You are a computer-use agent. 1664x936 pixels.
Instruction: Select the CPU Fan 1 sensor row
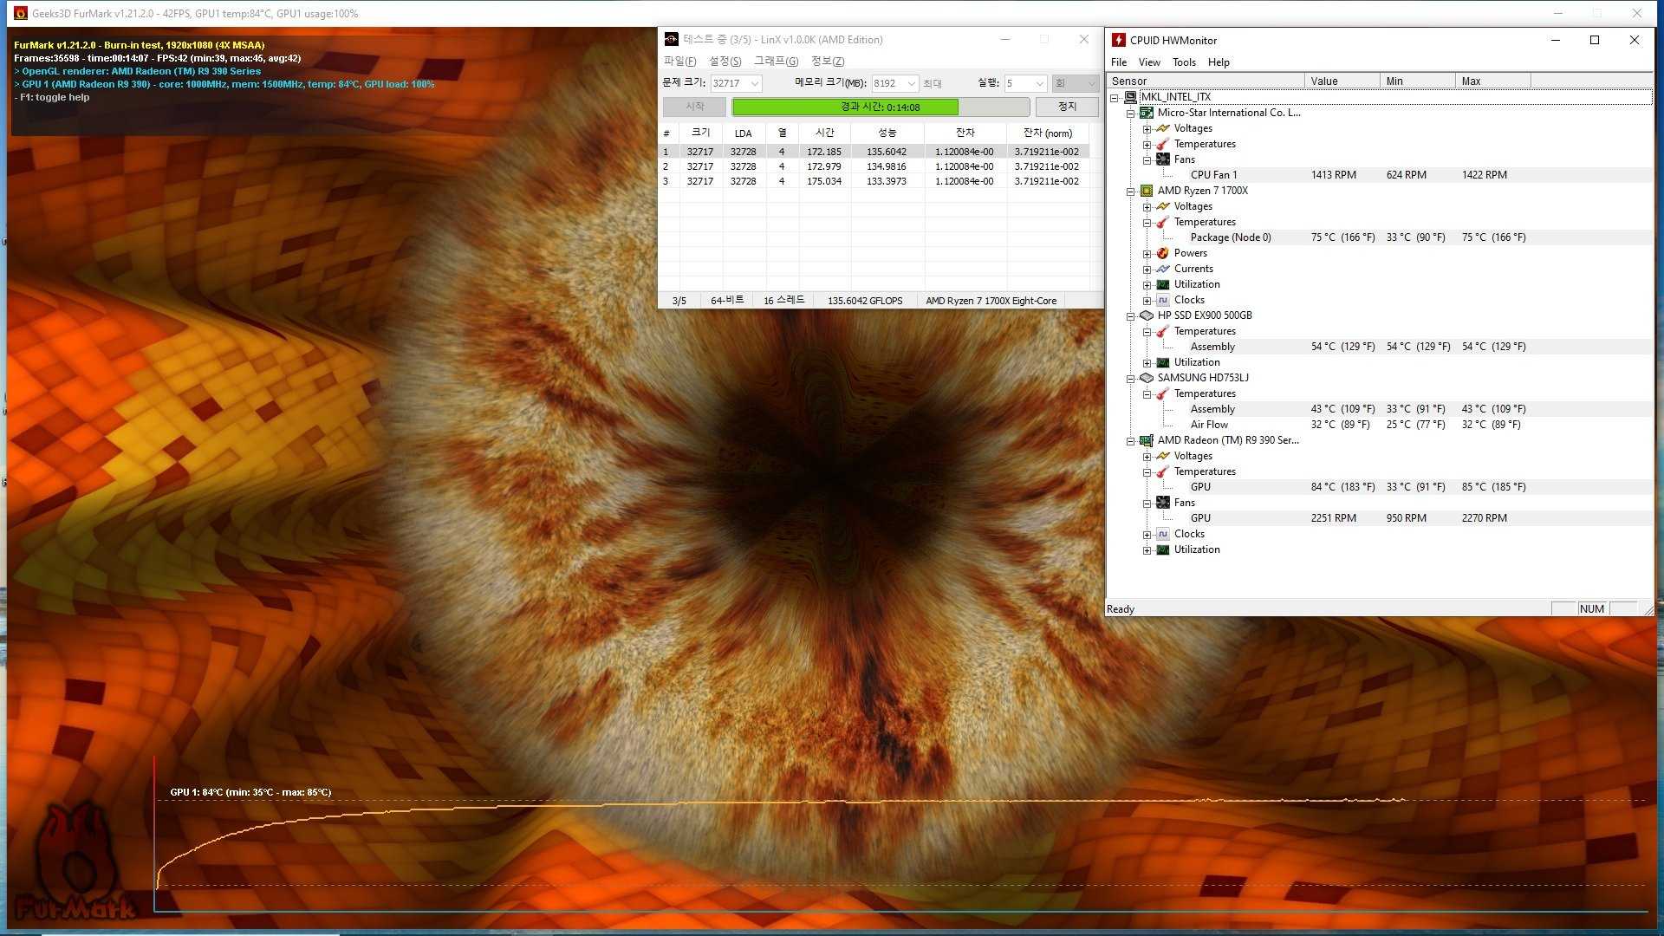(x=1213, y=175)
